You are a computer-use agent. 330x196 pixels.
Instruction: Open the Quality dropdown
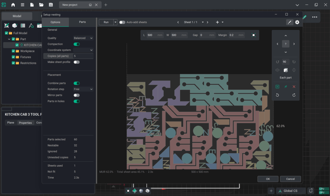[x=83, y=38]
